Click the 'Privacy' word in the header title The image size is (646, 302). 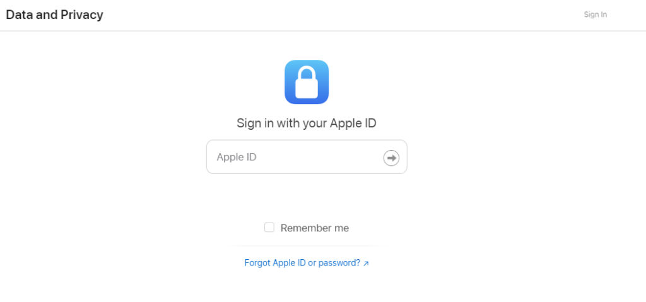(x=82, y=15)
